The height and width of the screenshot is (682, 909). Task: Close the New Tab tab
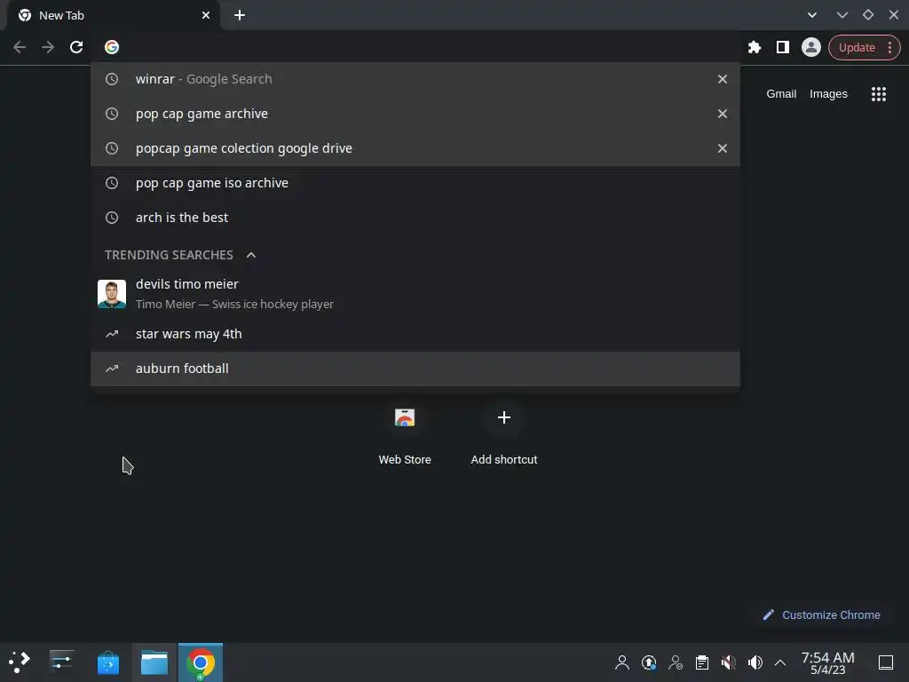point(206,16)
